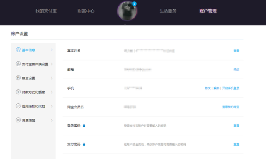Click the 登录支付宝账户时需要输入的密码 description
266x159 pixels.
coord(145,125)
